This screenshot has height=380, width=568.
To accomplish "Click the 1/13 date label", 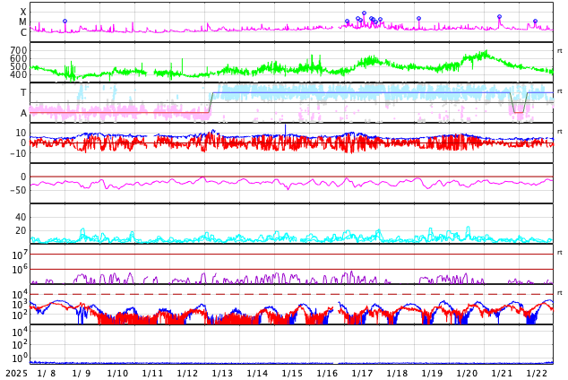I will [222, 373].
